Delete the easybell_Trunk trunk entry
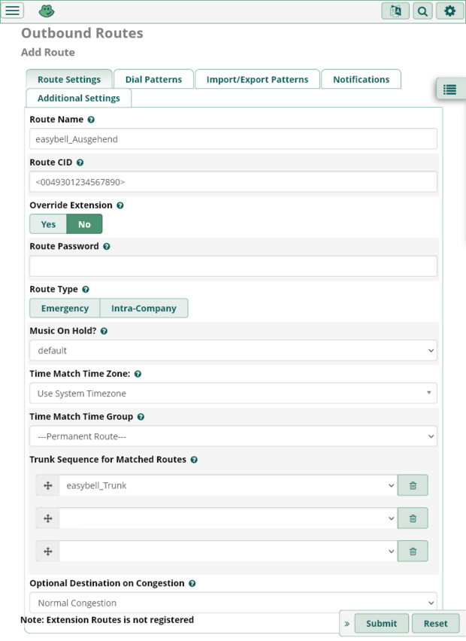 tap(413, 485)
